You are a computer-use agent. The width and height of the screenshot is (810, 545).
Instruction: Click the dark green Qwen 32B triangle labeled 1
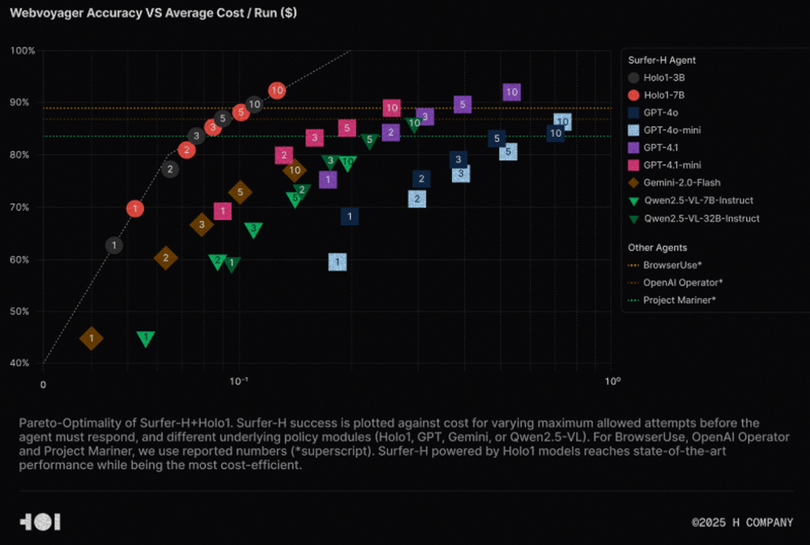click(232, 264)
